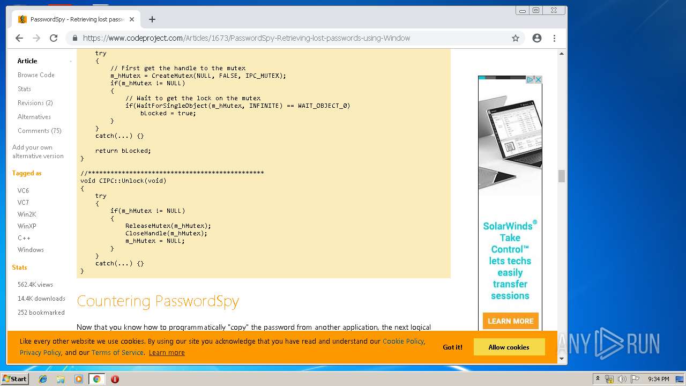Open the Cookie Policy link
Viewport: 686px width, 386px height.
[x=403, y=341]
